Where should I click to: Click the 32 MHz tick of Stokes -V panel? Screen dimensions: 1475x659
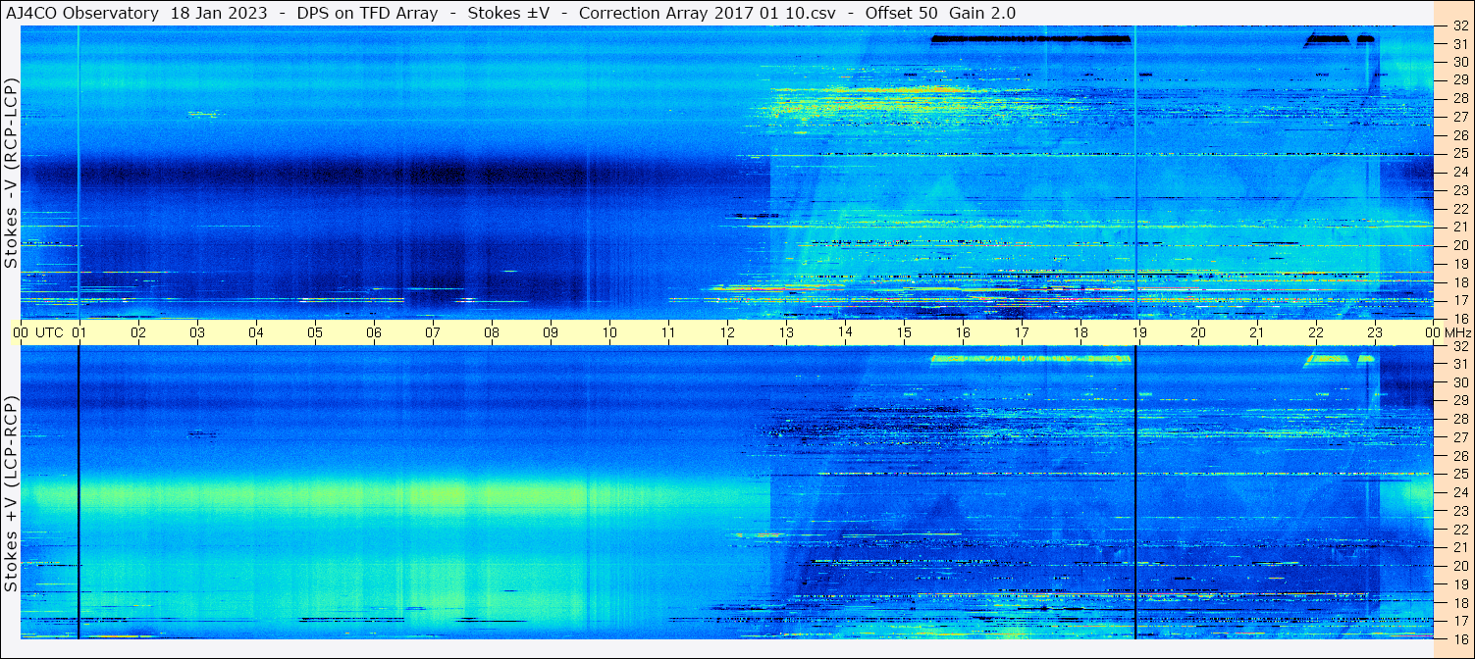tap(1459, 26)
